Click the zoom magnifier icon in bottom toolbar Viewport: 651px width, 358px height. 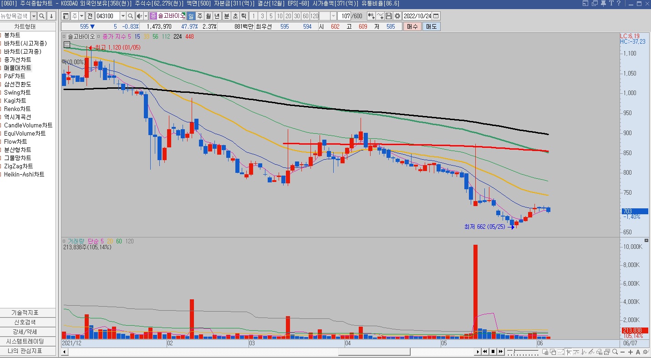click(615, 352)
